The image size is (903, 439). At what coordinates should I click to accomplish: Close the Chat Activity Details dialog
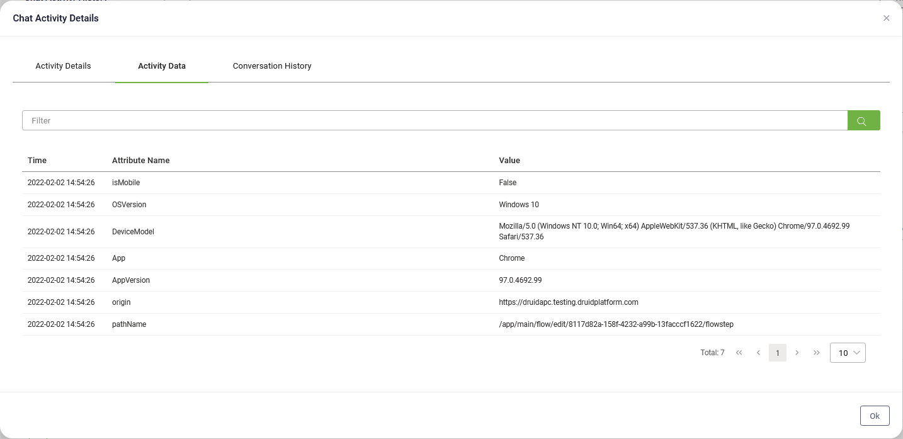(x=886, y=18)
